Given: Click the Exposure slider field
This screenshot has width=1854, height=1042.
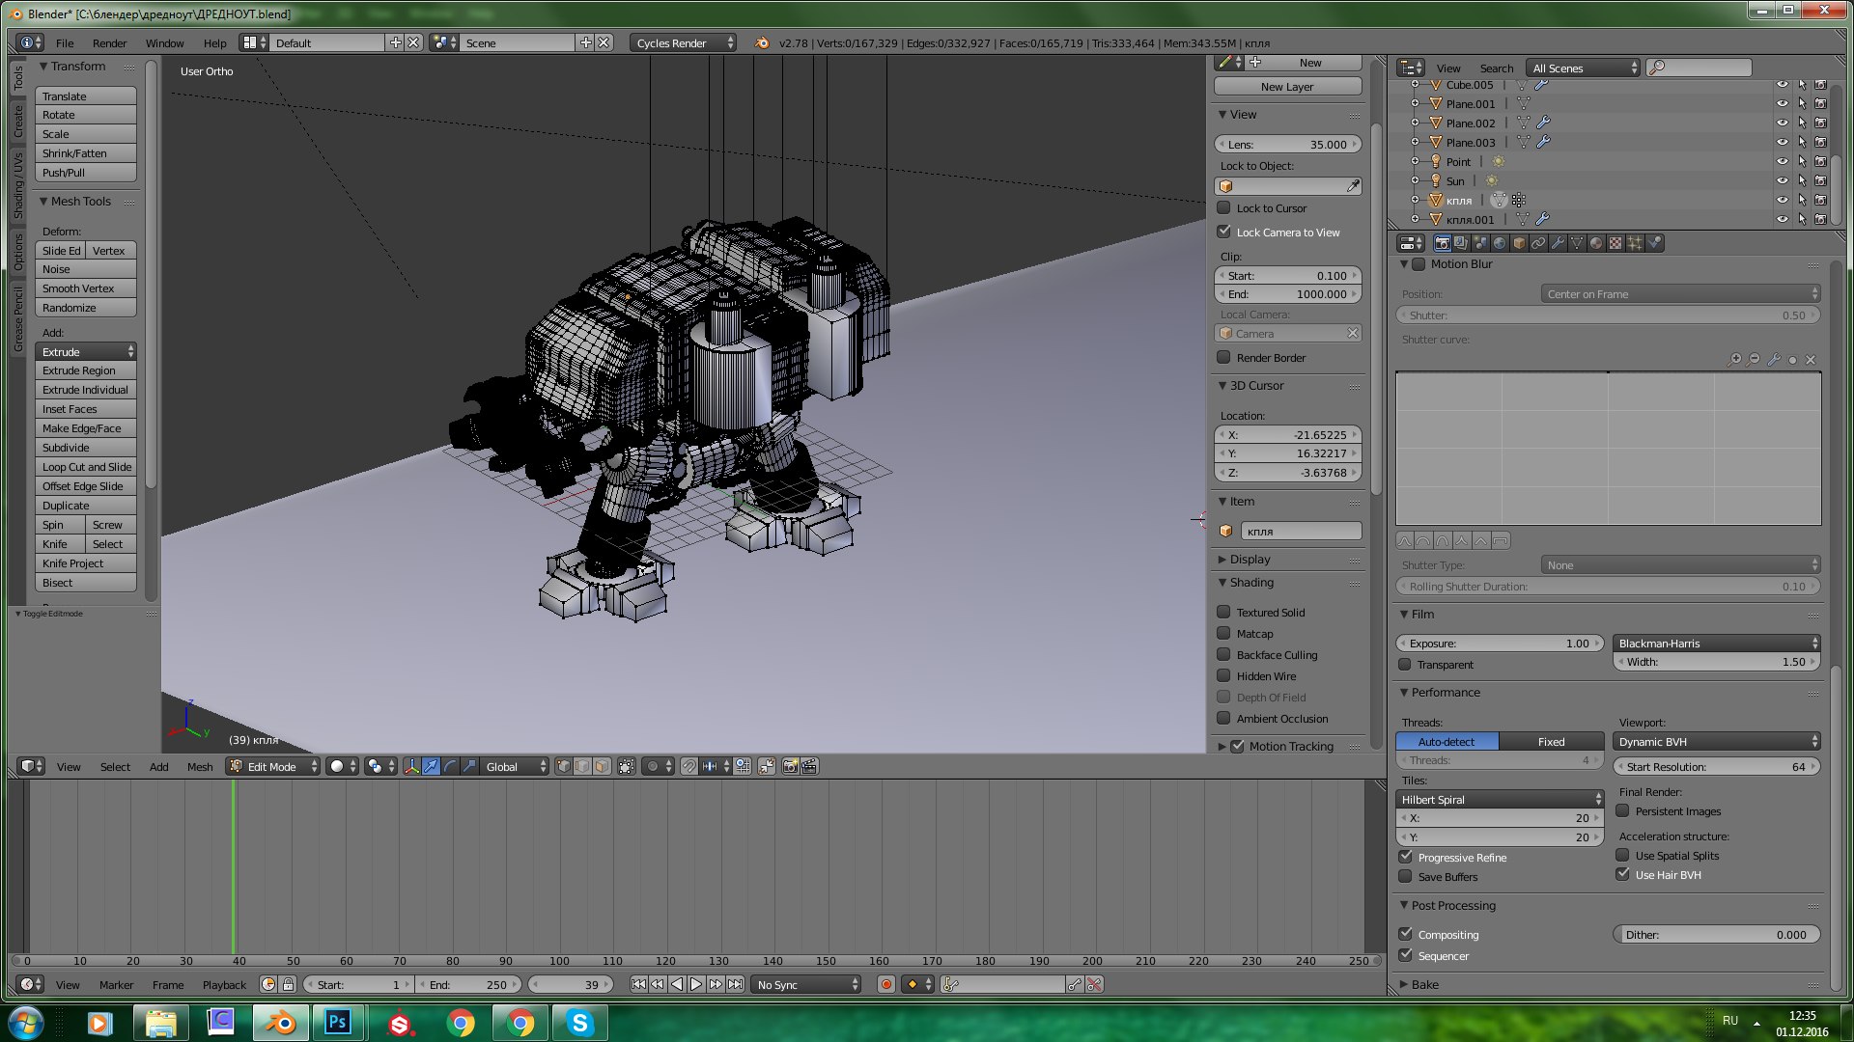Looking at the screenshot, I should [1500, 643].
